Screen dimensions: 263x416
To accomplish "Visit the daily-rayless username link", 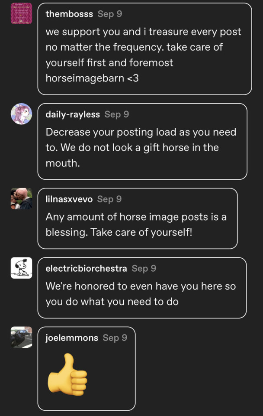I will coord(73,114).
